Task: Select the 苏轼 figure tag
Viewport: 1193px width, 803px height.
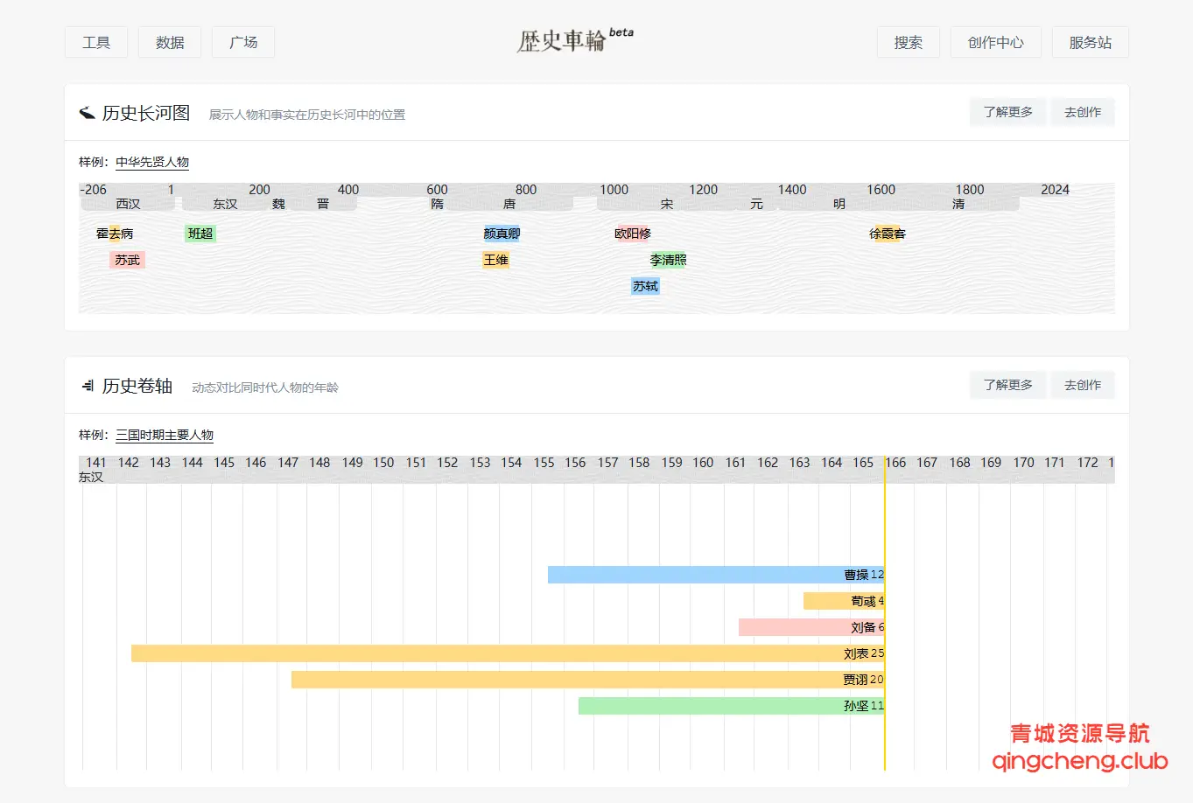Action: pyautogui.click(x=645, y=286)
